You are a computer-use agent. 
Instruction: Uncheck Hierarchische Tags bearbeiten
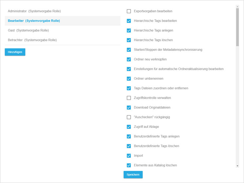(x=129, y=21)
